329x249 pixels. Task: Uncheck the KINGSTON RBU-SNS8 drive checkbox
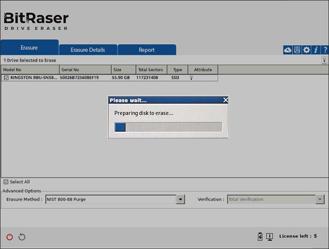click(6, 78)
